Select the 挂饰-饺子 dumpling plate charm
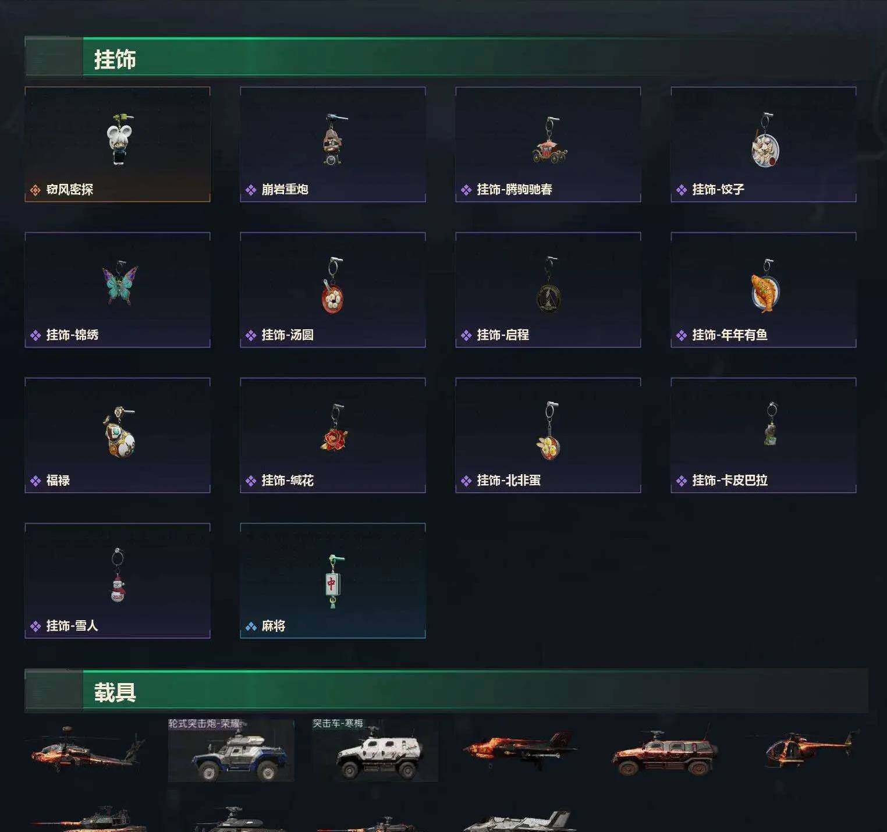Screen dimensions: 887x832 tap(765, 140)
